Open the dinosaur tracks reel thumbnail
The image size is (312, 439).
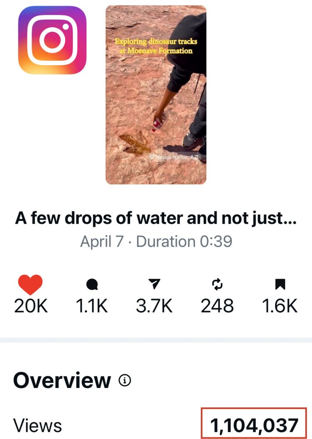156,95
